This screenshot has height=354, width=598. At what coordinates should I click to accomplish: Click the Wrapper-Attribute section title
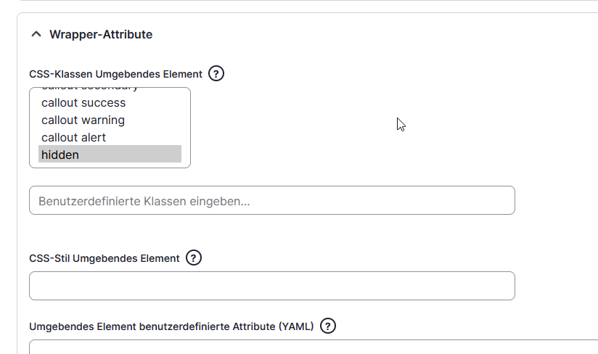click(101, 34)
